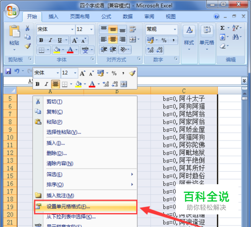Choose 剪切(T) in context menu

coord(85,102)
